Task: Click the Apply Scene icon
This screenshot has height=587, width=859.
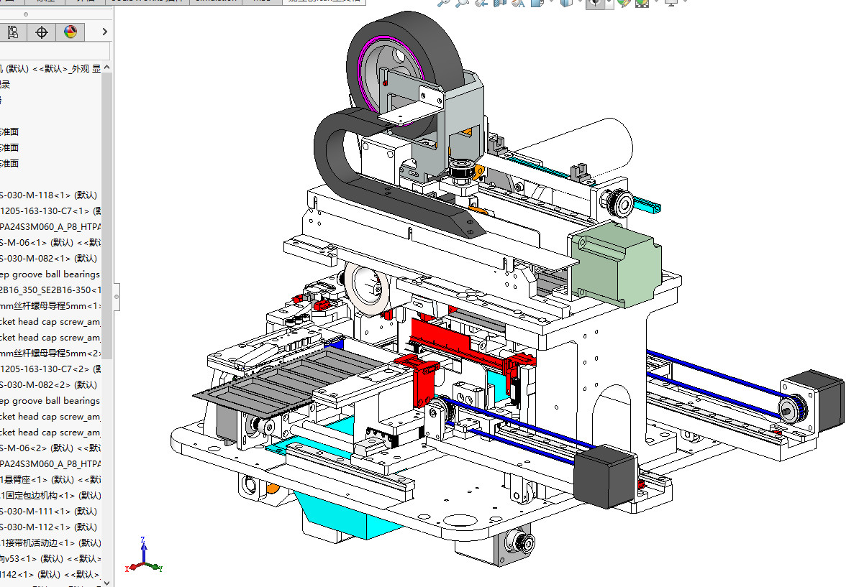Action: click(x=640, y=2)
